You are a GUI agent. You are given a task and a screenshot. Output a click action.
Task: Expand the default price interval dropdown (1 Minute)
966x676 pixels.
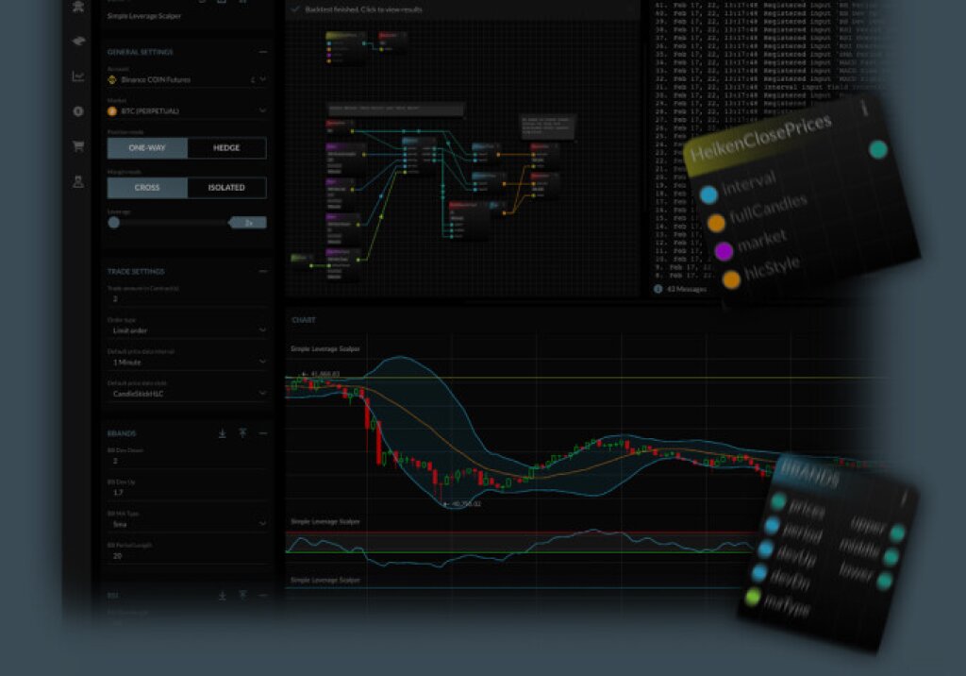click(x=186, y=363)
